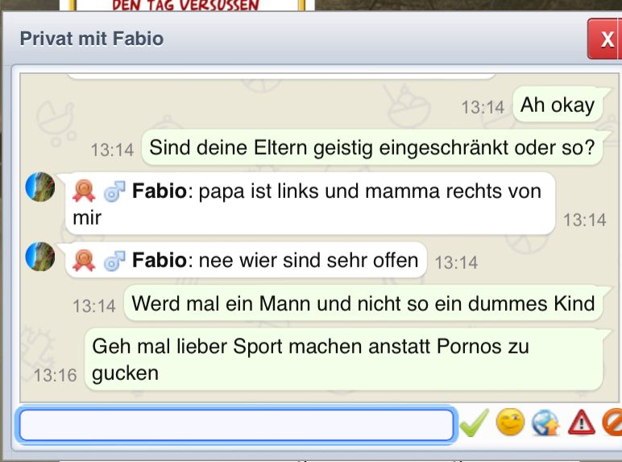
Task: Click the Fabio username in 'papa ist links' message
Action: click(x=160, y=191)
